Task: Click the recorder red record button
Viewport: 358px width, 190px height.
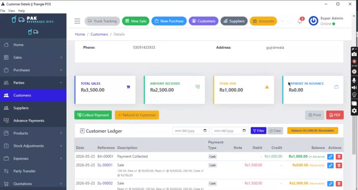Action: point(354,61)
